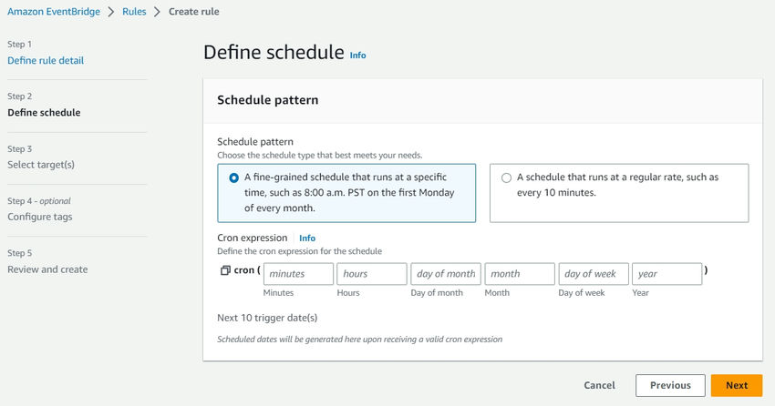Screen dimensions: 775x406
Task: Focus the minutes cron input field
Action: (x=298, y=274)
